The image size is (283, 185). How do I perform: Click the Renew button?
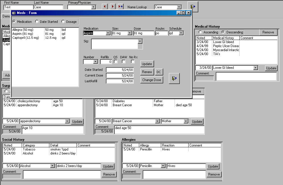[147, 72]
